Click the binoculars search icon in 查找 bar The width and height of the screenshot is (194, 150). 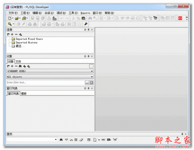tap(61, 140)
